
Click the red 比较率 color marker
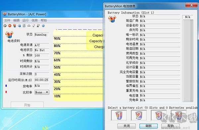pyautogui.click(x=6, y=92)
